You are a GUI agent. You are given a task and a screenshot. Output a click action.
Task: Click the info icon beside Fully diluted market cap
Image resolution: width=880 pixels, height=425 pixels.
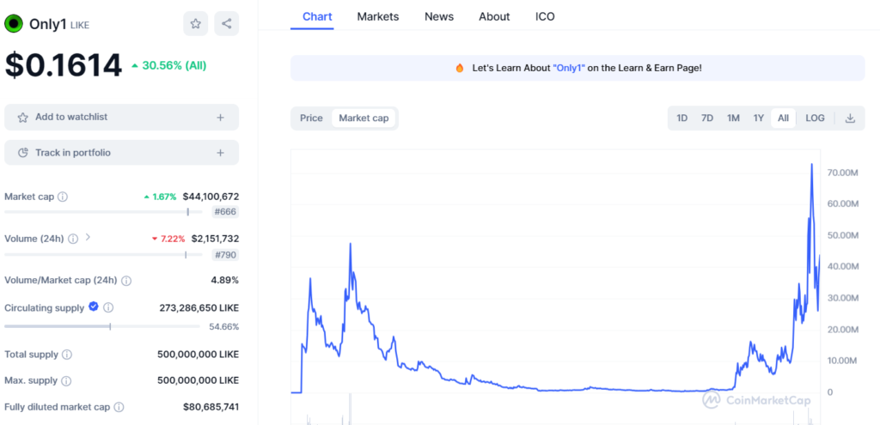click(x=119, y=408)
